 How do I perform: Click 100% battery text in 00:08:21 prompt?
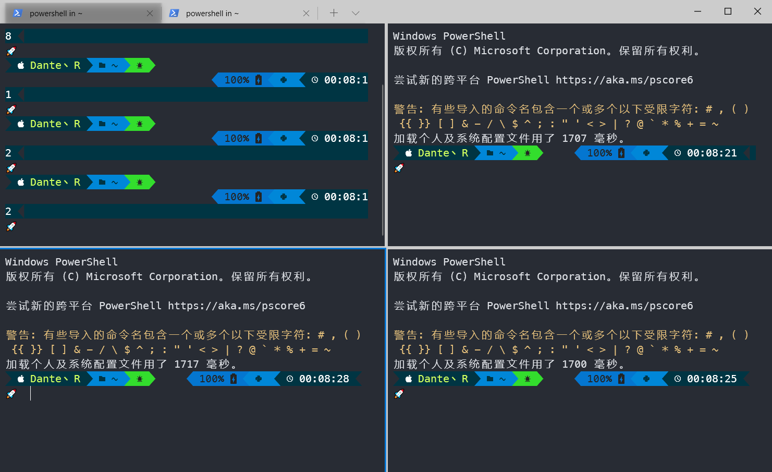(x=599, y=153)
